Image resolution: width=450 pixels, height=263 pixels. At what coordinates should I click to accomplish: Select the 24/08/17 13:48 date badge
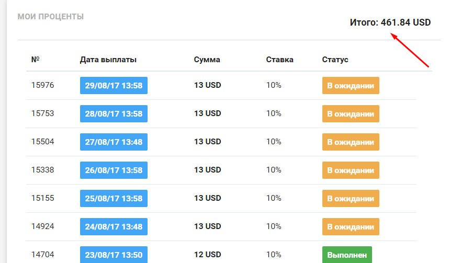(114, 226)
